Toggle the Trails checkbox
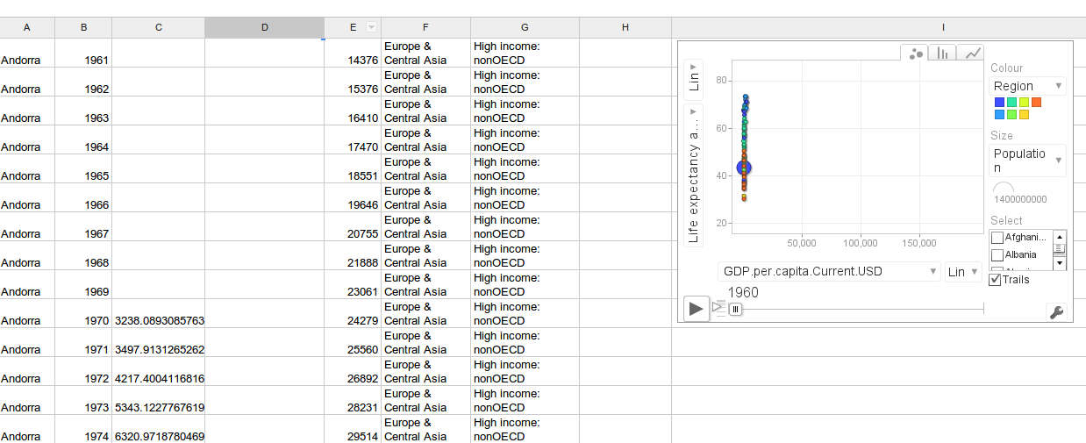This screenshot has width=1086, height=443. [995, 280]
